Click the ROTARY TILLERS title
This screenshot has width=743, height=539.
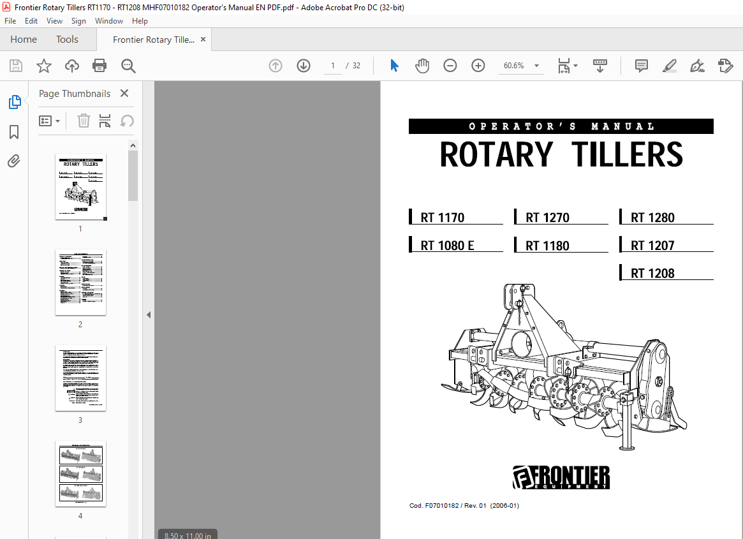[x=561, y=155]
